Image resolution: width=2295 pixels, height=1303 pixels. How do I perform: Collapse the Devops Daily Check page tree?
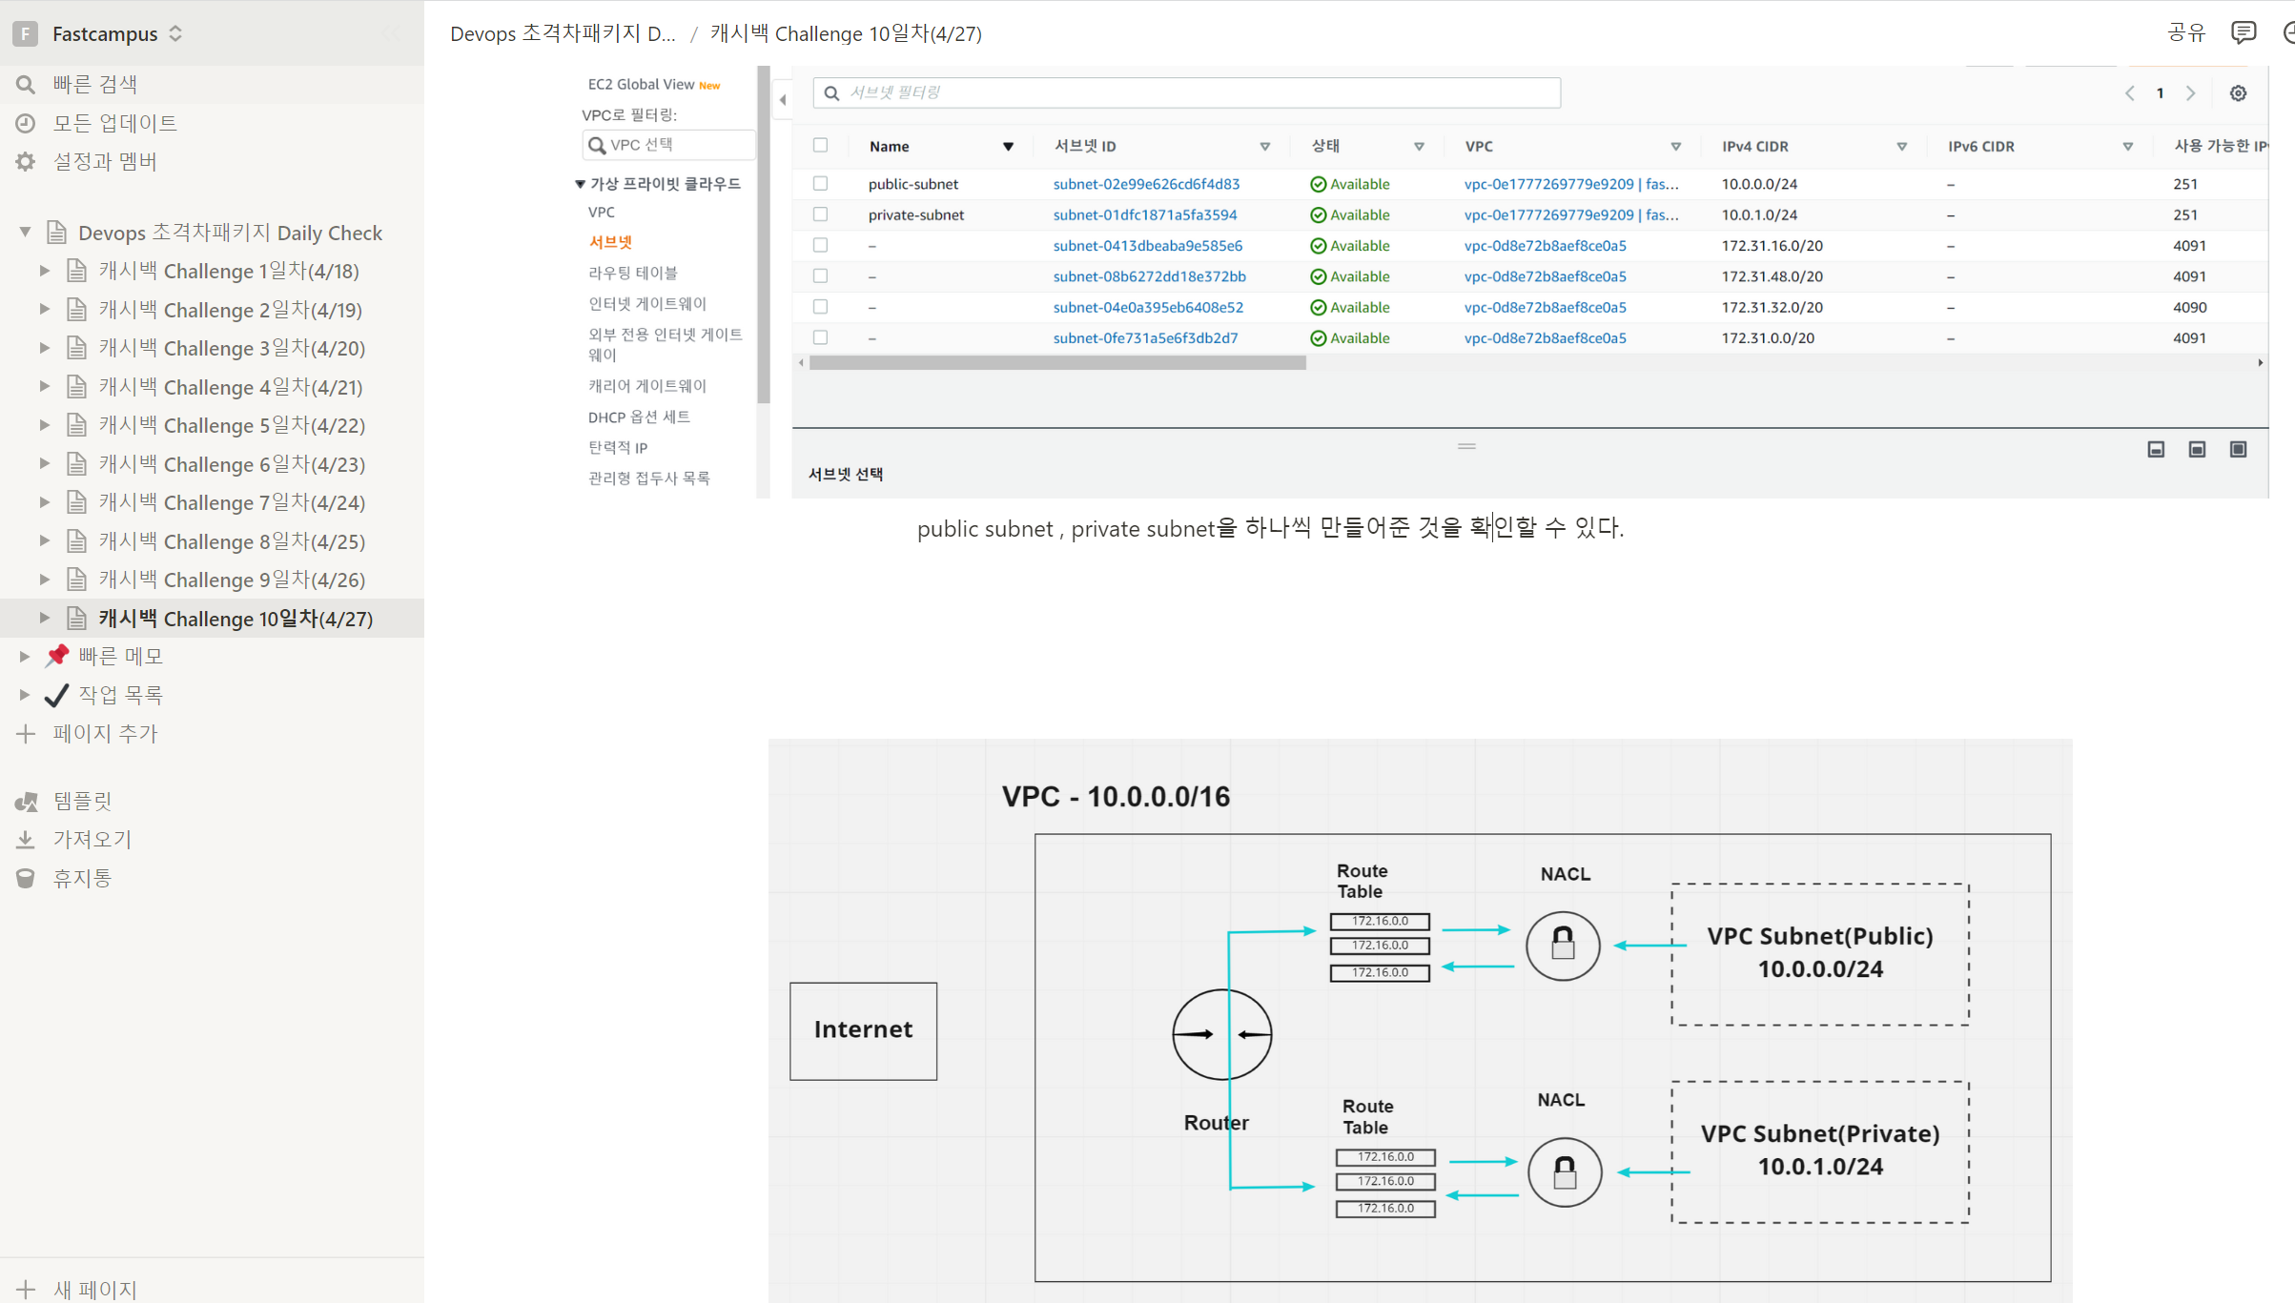(25, 232)
